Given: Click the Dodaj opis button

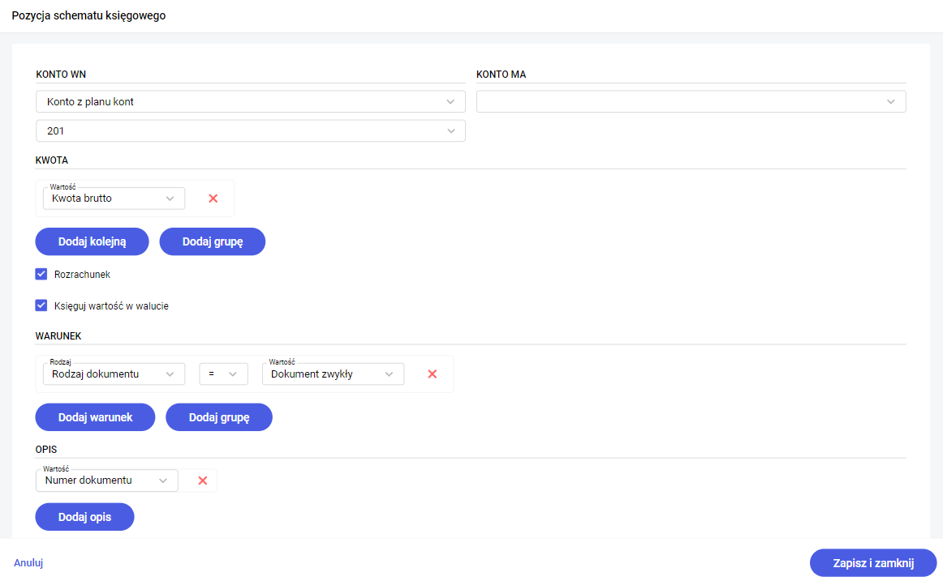Looking at the screenshot, I should point(84,517).
